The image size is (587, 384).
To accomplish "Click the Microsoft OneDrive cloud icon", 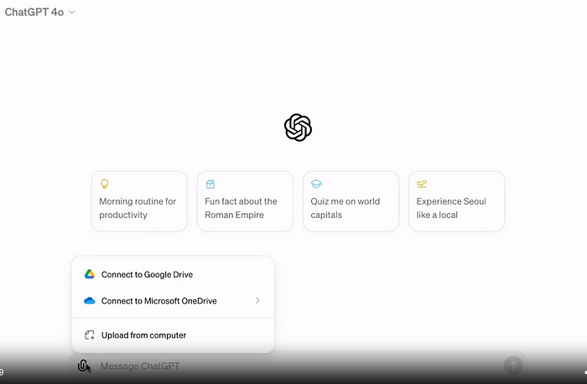I will pyautogui.click(x=90, y=300).
